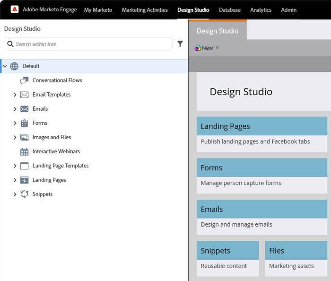Select Conversational Flows tree item label
The height and width of the screenshot is (281, 331).
coord(57,80)
